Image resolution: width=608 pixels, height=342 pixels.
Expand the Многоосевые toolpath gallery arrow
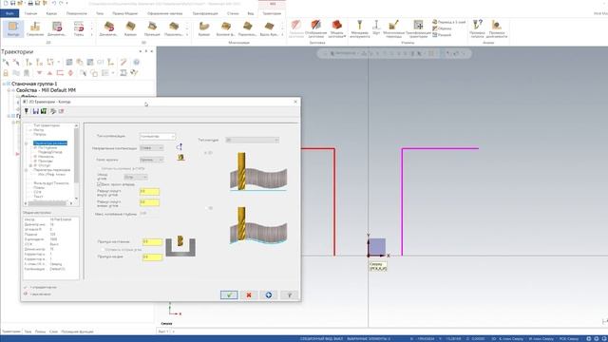282,35
